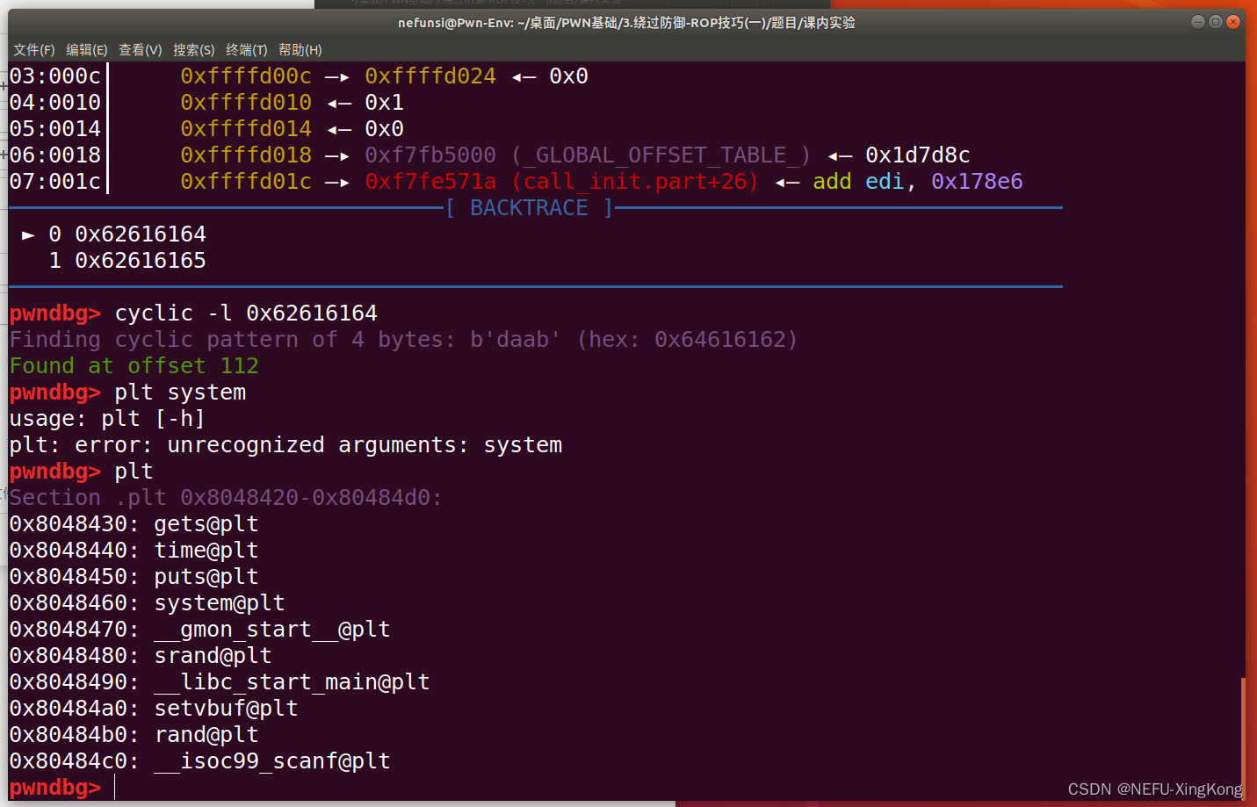
Task: Click the 'Finding cyclic pattern' output line
Action: pyautogui.click(x=403, y=340)
